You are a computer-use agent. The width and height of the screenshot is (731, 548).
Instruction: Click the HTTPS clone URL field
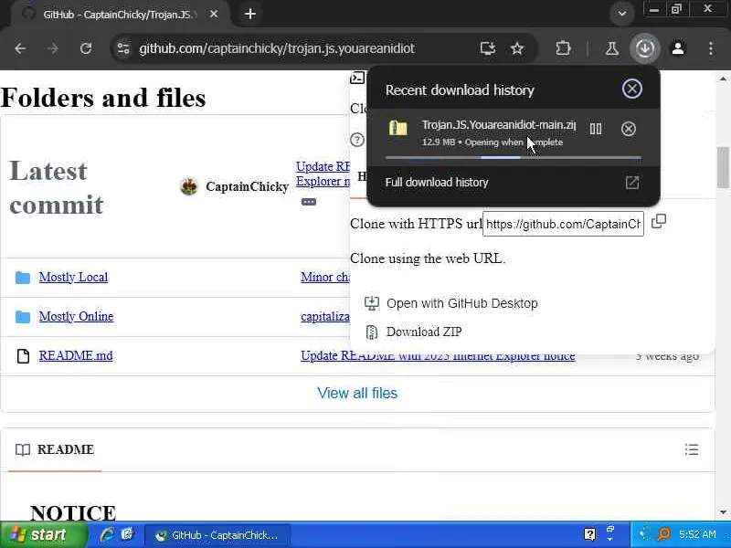[x=563, y=224]
